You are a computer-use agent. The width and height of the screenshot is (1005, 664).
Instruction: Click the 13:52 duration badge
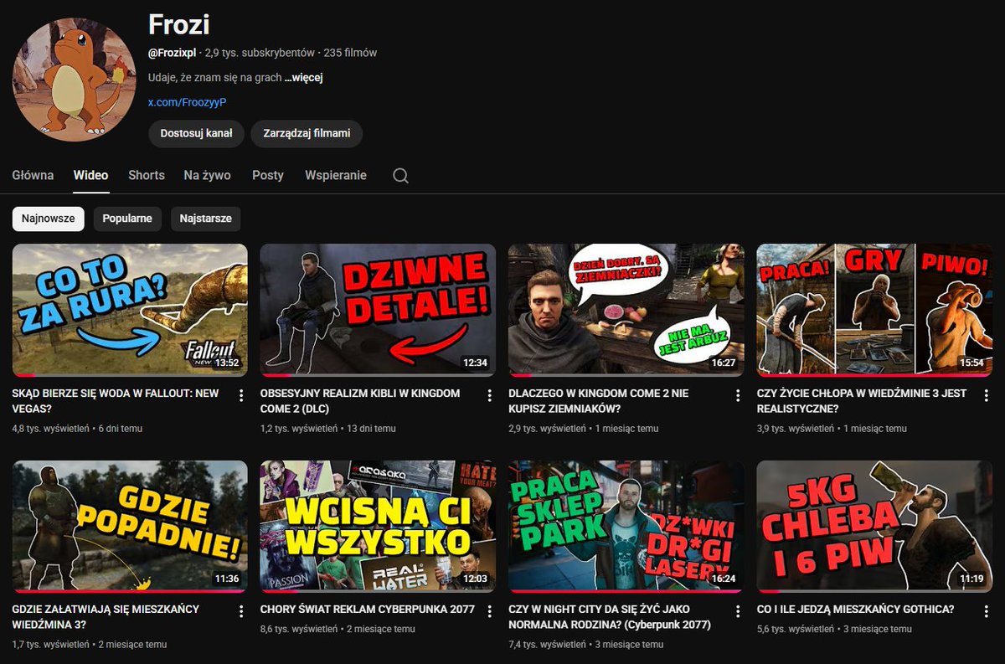[x=226, y=363]
